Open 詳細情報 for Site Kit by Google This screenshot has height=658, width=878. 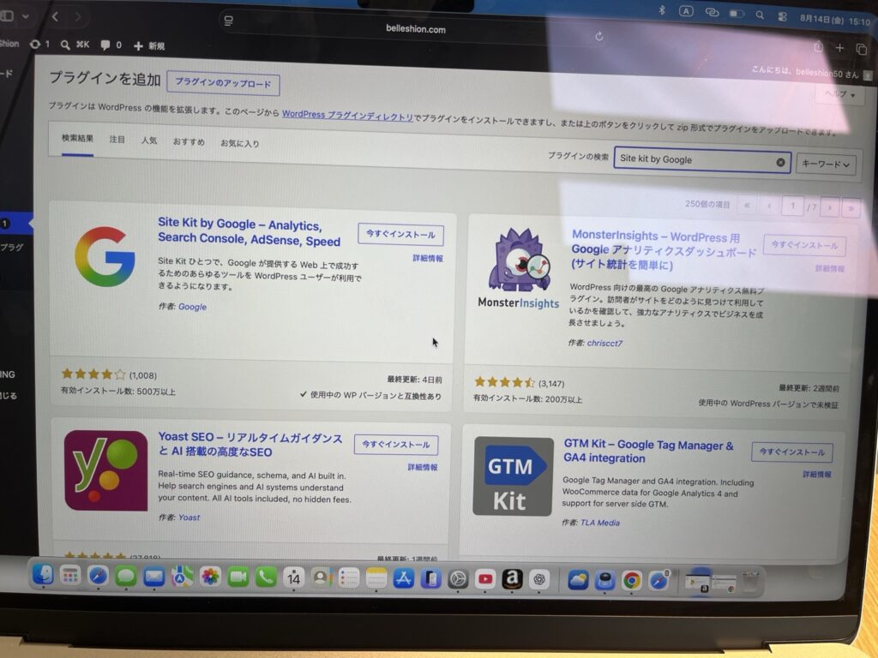[x=428, y=258]
